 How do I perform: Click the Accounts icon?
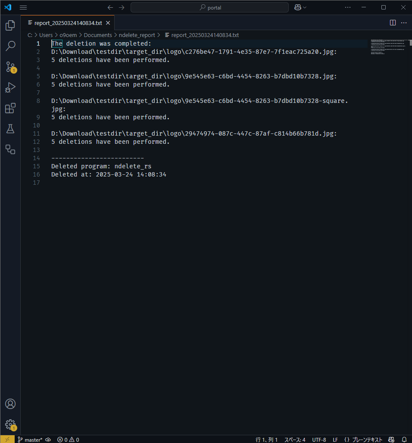coord(10,404)
